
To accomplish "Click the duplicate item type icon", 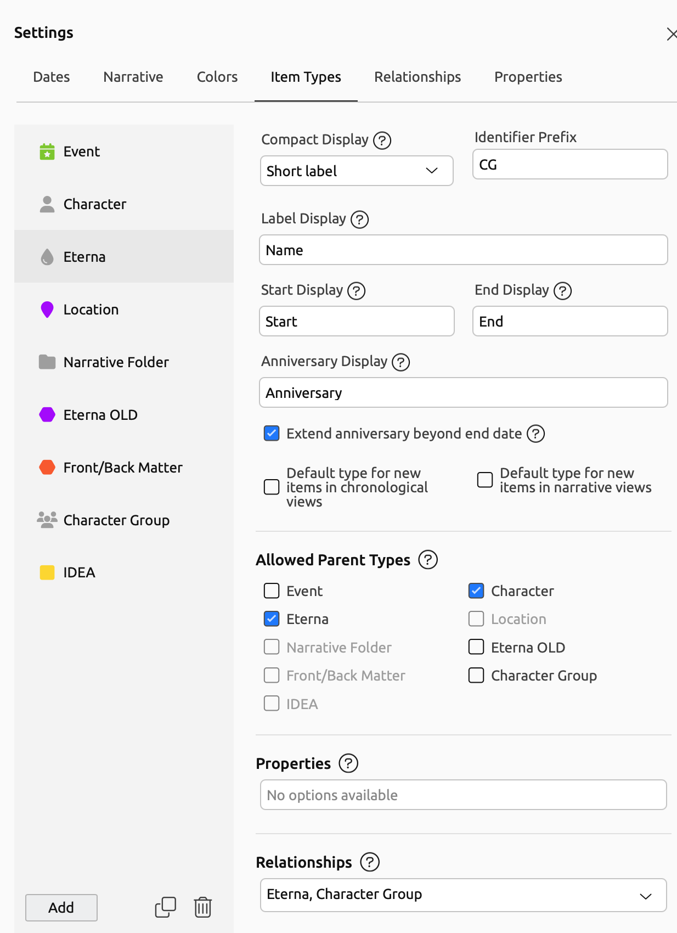I will (165, 907).
